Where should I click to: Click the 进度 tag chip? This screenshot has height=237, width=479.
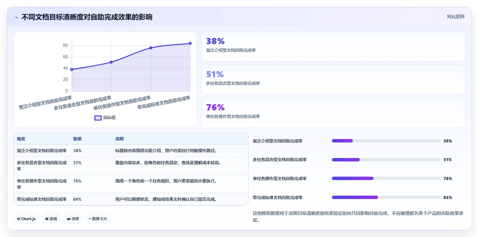coord(73,219)
